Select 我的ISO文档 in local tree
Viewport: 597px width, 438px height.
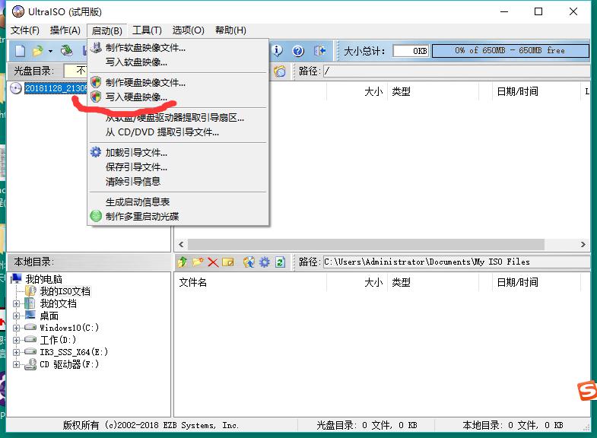click(65, 291)
